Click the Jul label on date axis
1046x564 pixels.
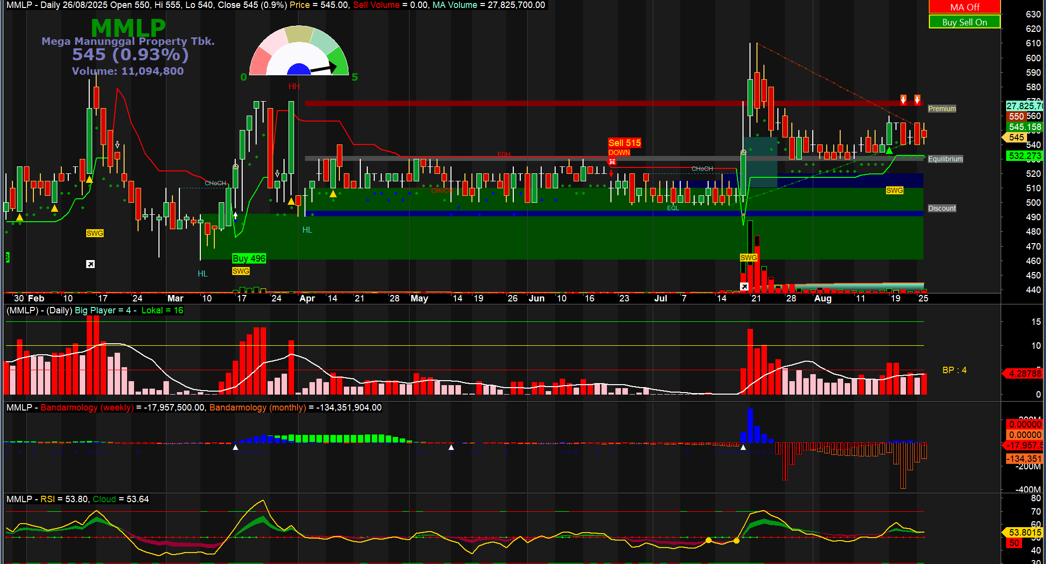660,298
